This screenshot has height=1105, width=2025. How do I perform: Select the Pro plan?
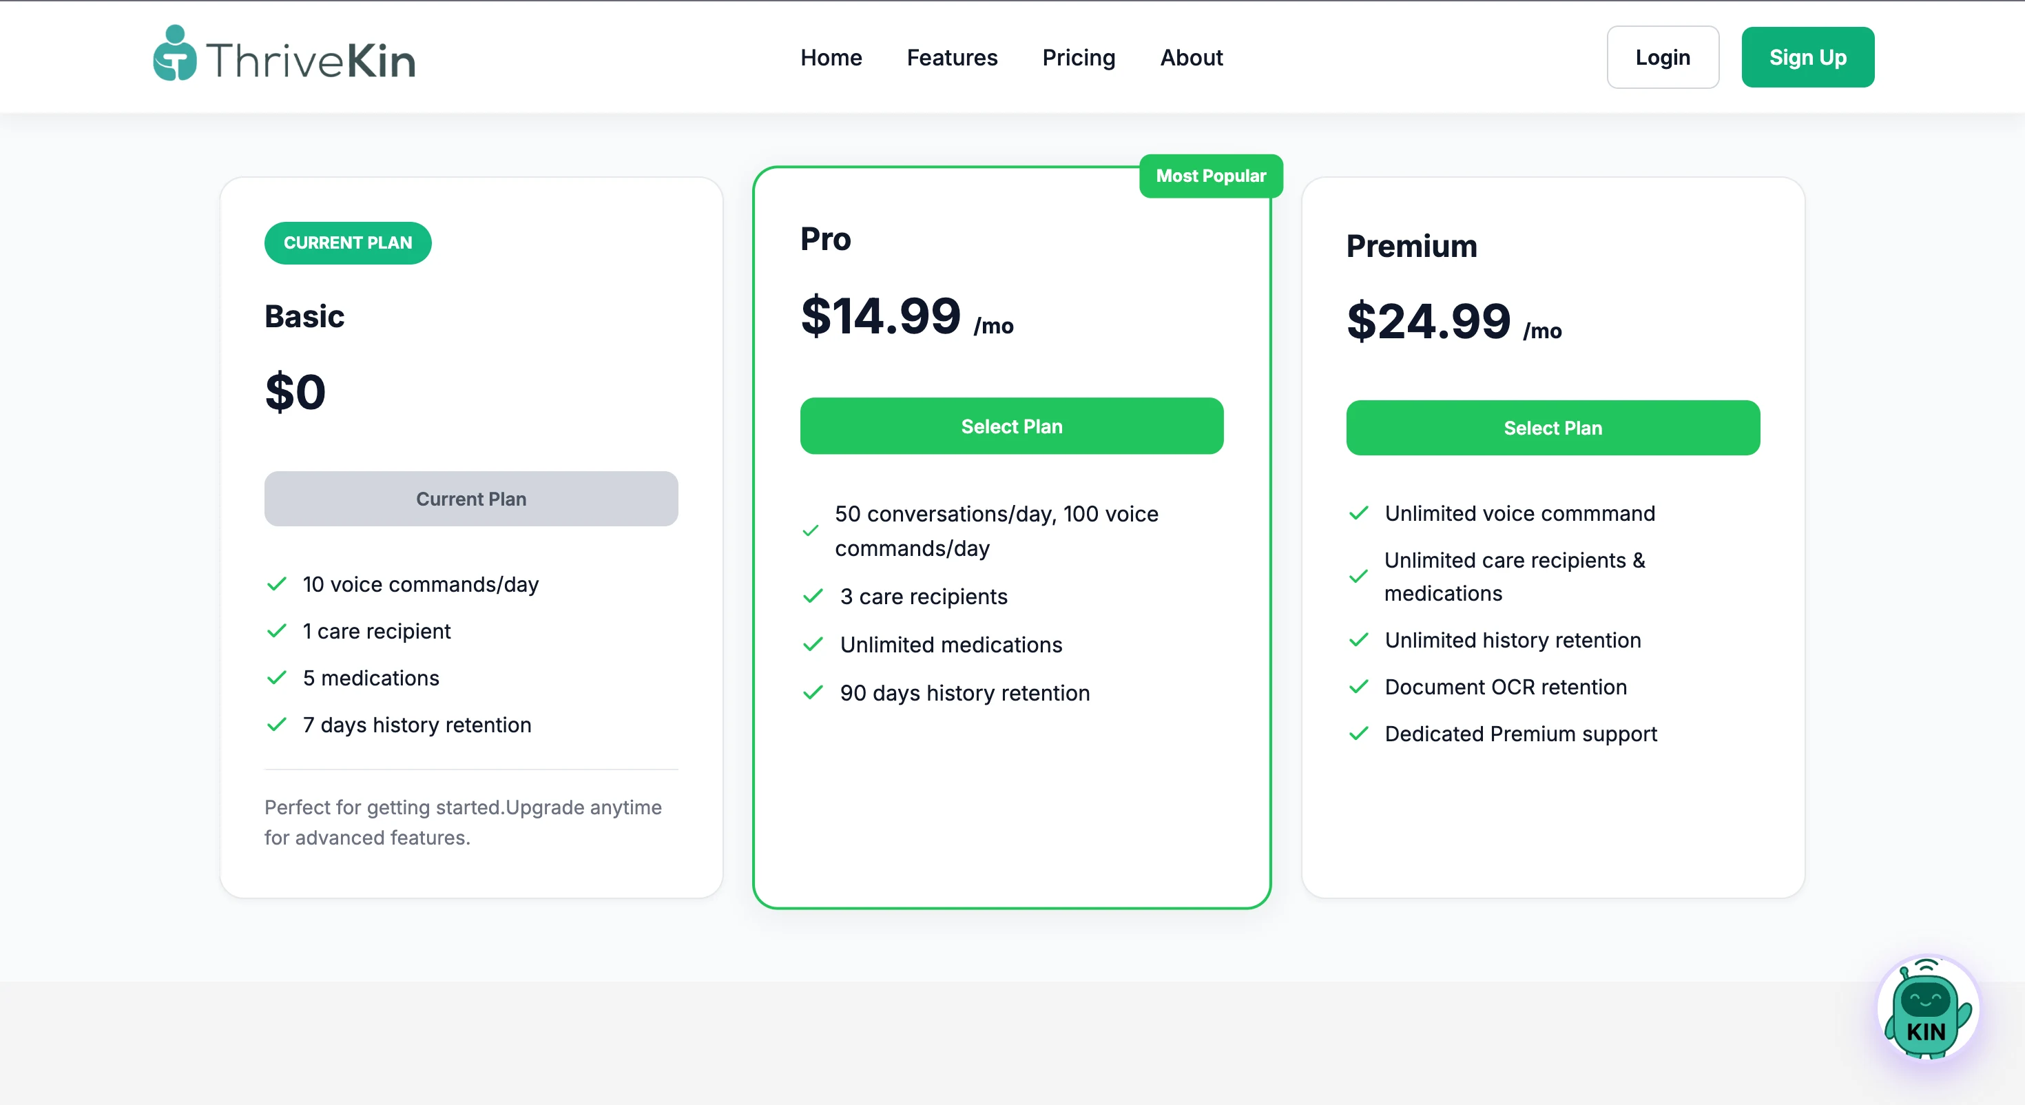point(1012,426)
